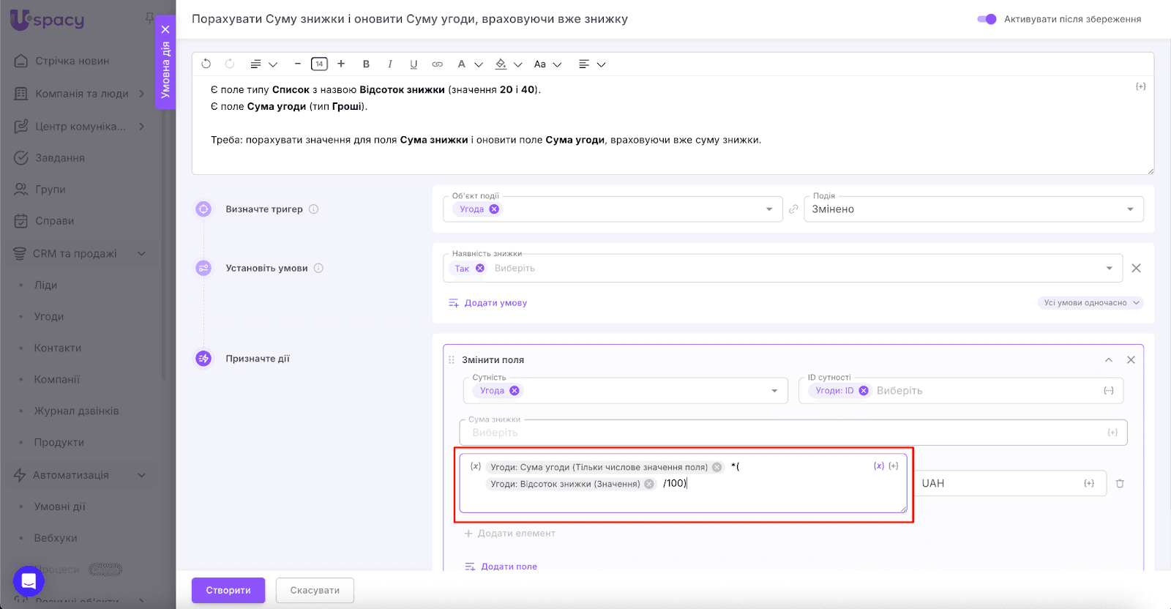Apply underline formatting in the editor
1171x609 pixels.
[414, 64]
